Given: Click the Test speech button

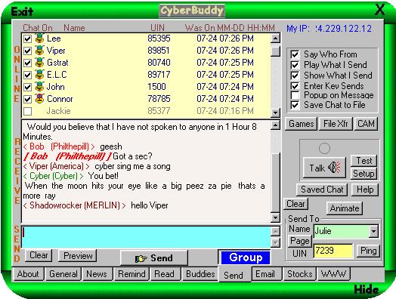Looking at the screenshot, I should tap(364, 161).
